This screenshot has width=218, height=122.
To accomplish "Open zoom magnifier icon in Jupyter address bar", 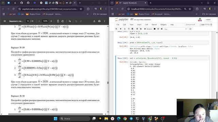I will pyautogui.click(x=185, y=9).
